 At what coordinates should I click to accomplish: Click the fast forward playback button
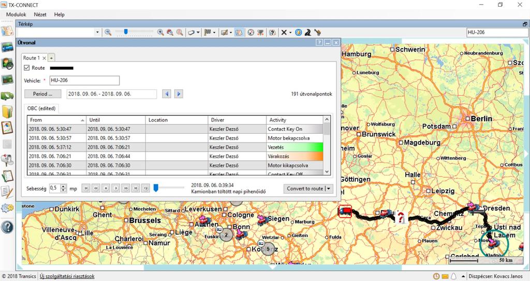click(x=126, y=188)
